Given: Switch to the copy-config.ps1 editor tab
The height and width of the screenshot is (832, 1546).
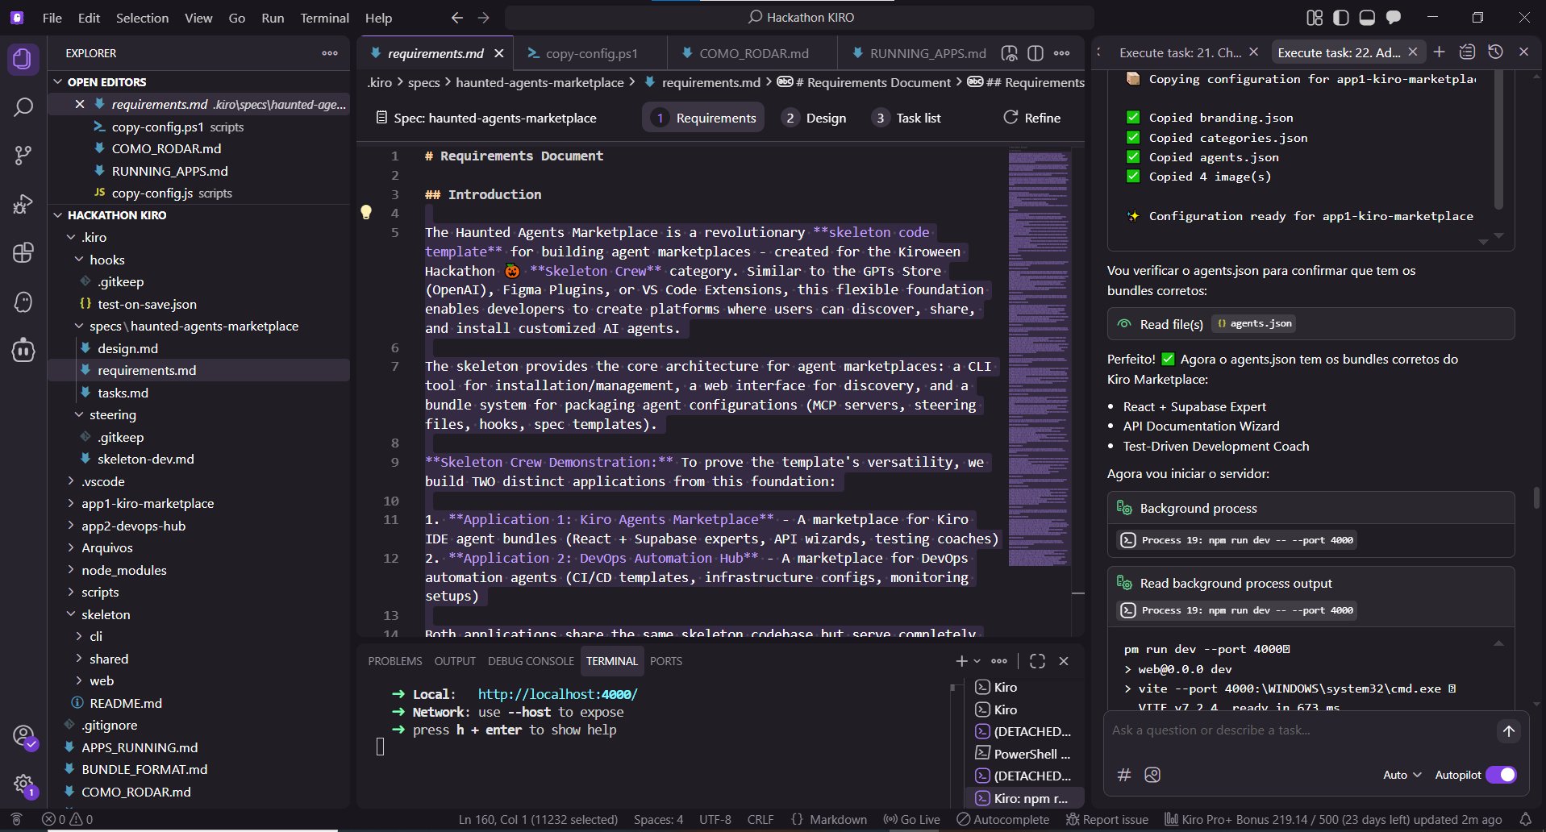Looking at the screenshot, I should 590,53.
